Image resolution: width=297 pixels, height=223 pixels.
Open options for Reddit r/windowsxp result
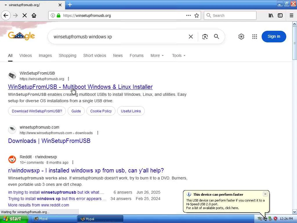tap(73, 162)
